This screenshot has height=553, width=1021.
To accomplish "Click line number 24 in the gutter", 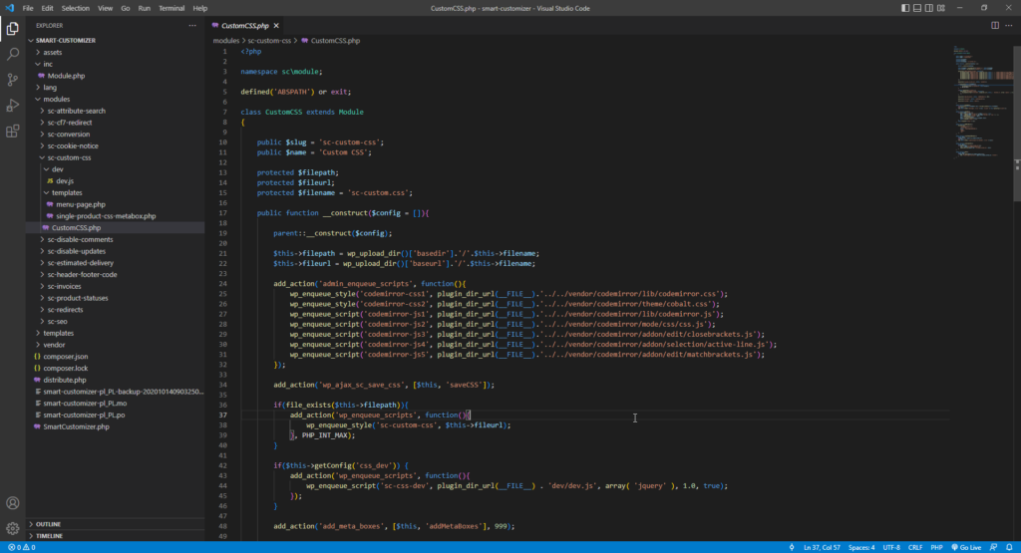I will [x=222, y=284].
